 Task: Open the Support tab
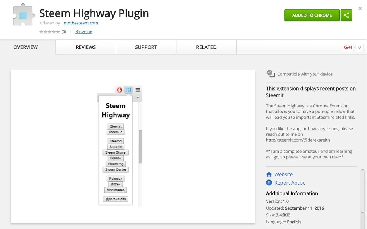pos(146,47)
